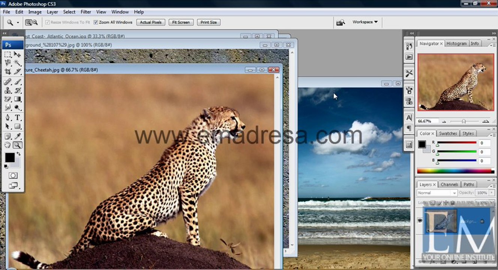
Task: Switch to the Channels tab
Action: tap(449, 184)
